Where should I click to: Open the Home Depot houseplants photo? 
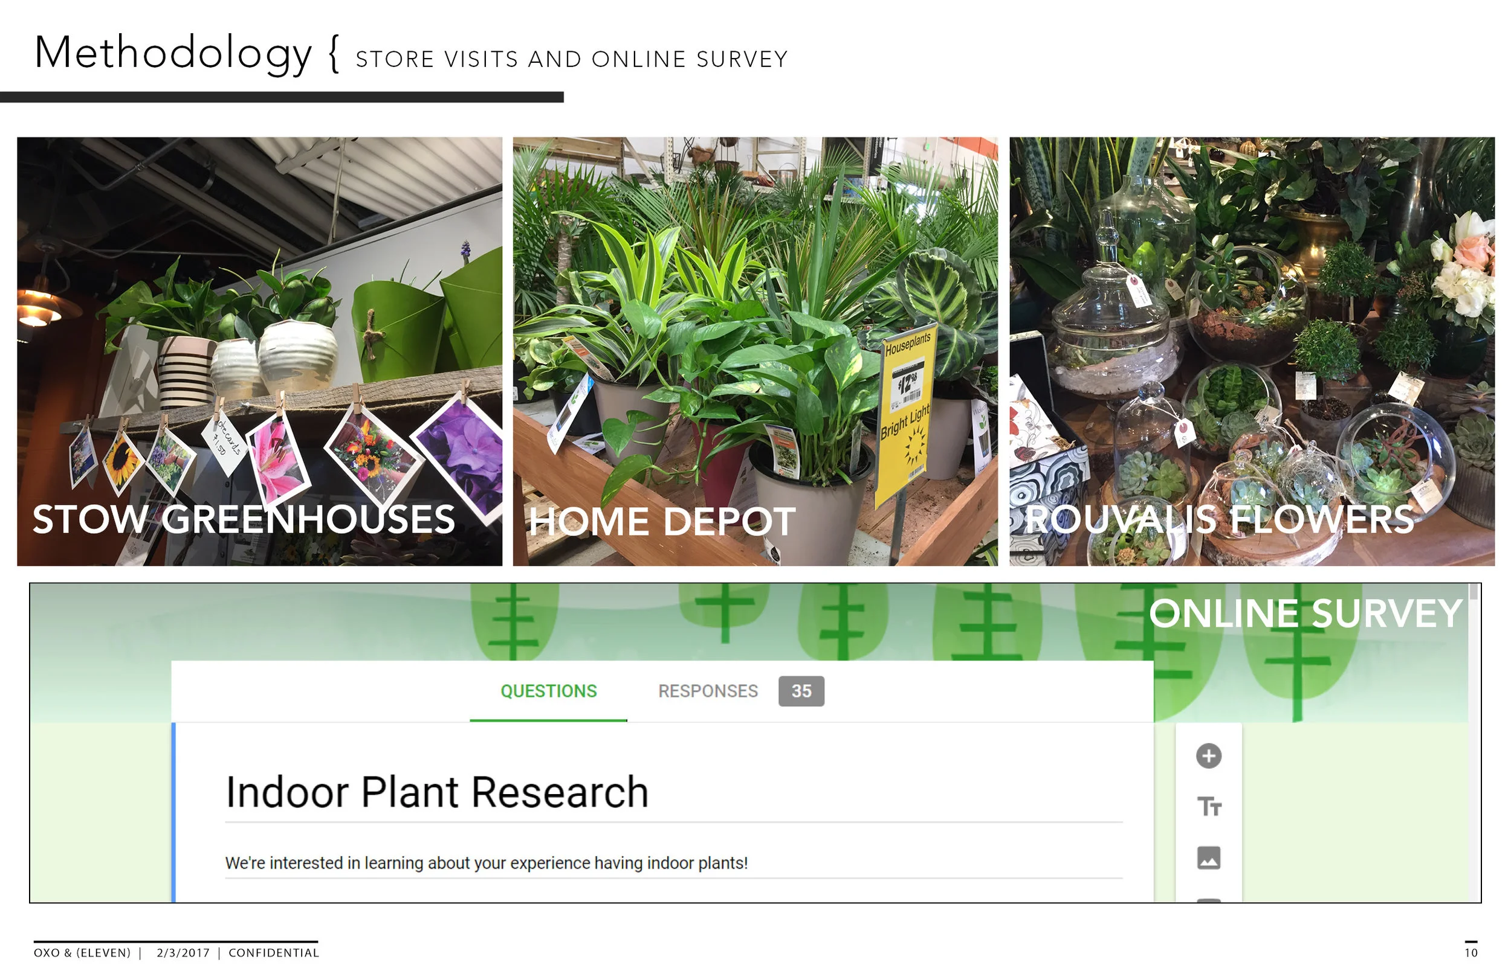pos(756,351)
